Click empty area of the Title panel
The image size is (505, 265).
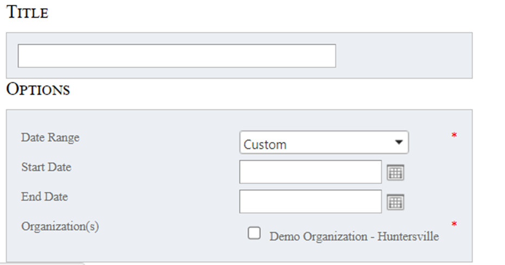[x=405, y=56]
